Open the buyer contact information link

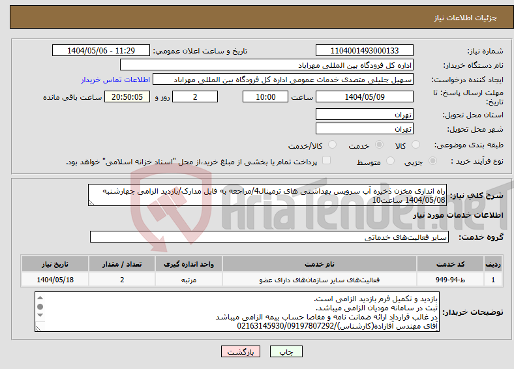(115, 80)
